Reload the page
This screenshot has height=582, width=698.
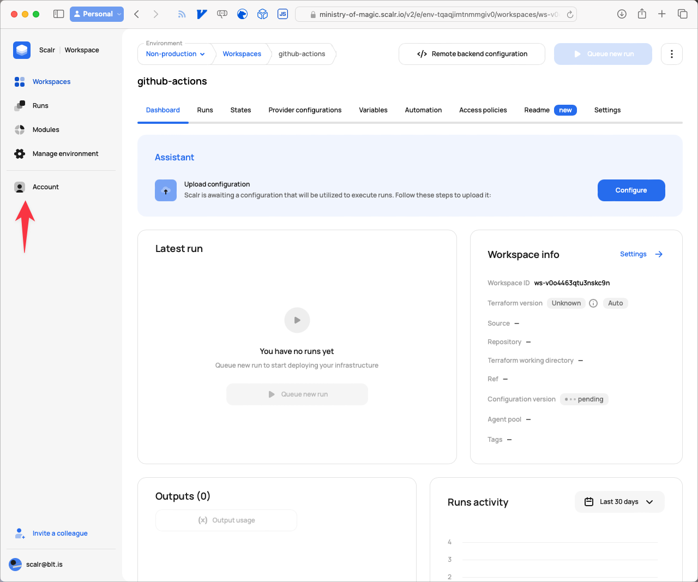pos(570,15)
